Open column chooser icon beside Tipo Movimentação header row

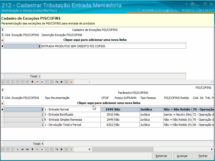pos(2,98)
